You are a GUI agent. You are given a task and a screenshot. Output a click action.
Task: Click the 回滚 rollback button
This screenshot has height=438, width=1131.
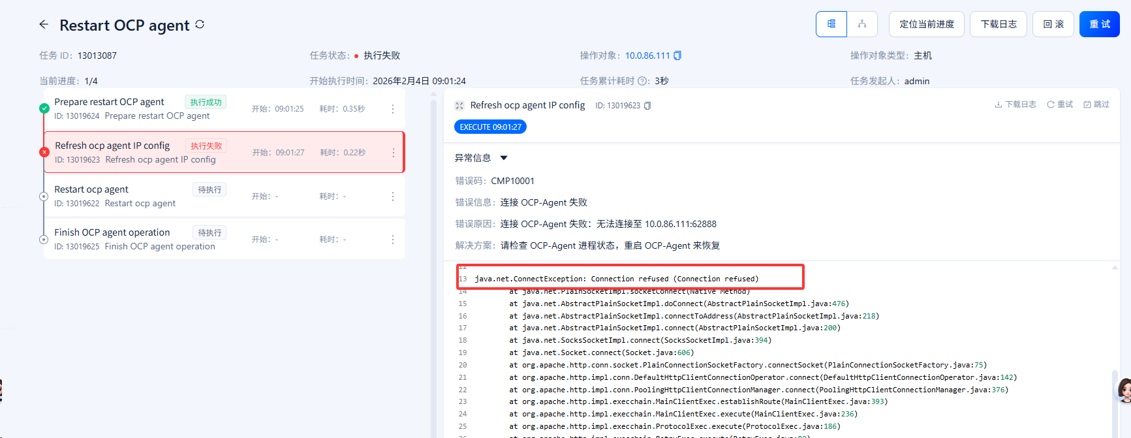click(x=1053, y=24)
